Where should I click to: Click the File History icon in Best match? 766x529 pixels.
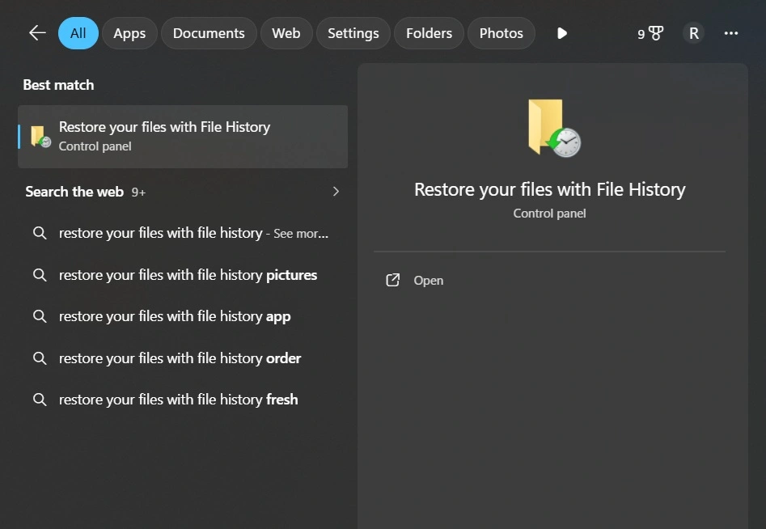click(x=40, y=136)
